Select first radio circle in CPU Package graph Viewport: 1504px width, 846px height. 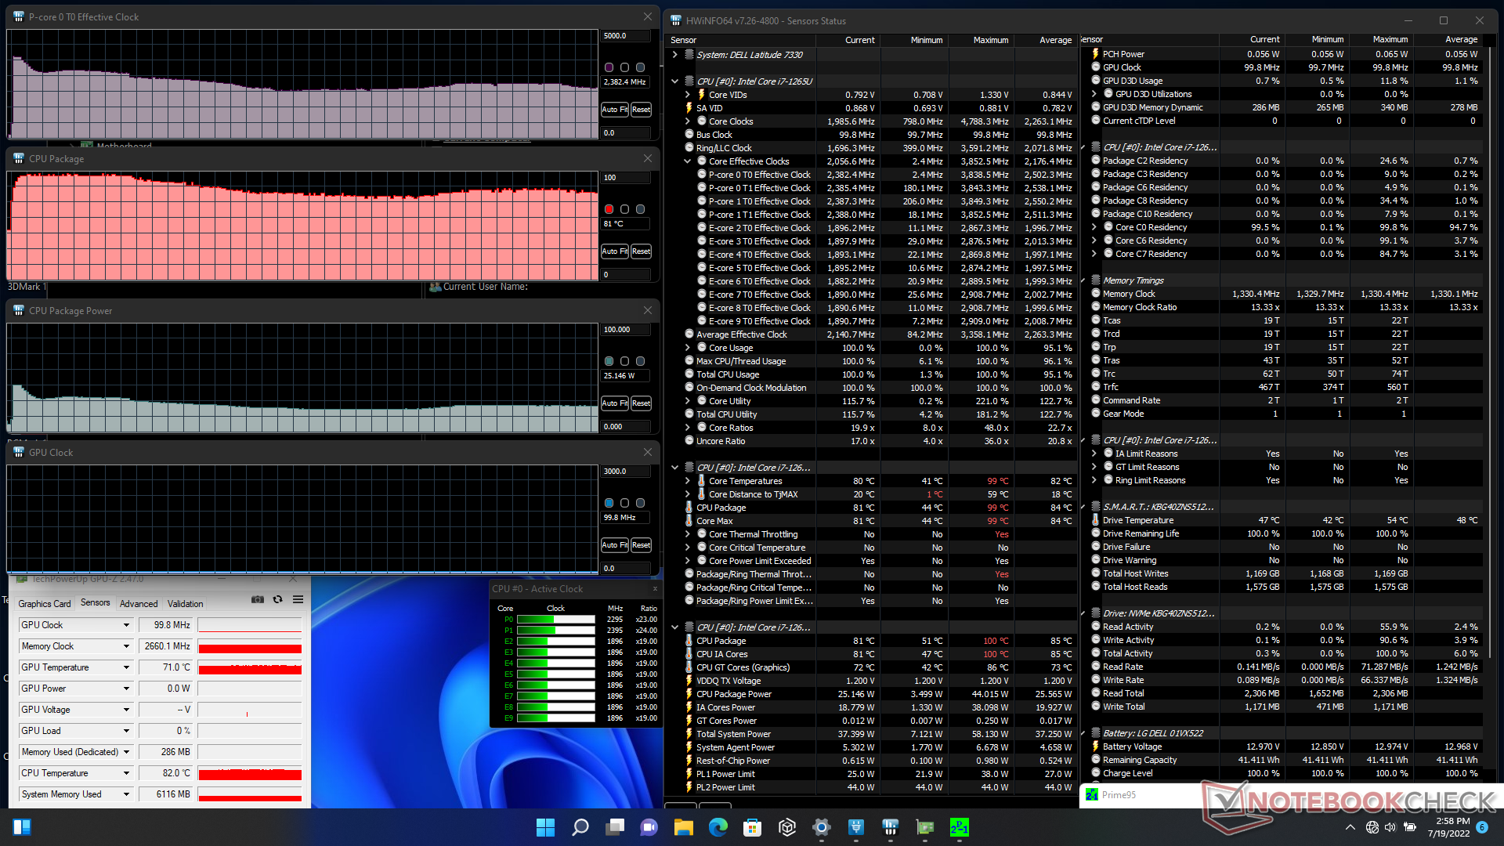(609, 209)
